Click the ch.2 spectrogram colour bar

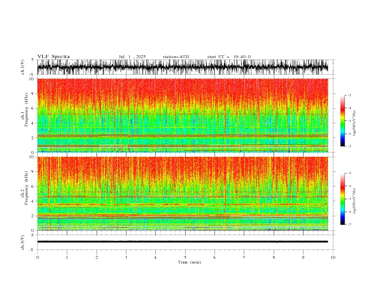coord(343,199)
